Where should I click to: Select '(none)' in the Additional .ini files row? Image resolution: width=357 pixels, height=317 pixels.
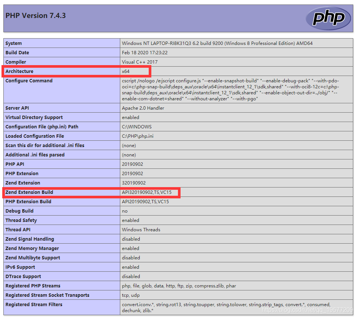click(x=129, y=155)
